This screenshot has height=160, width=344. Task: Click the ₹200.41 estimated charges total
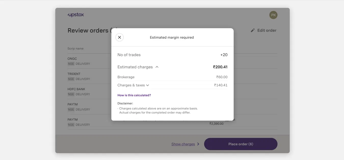click(220, 67)
